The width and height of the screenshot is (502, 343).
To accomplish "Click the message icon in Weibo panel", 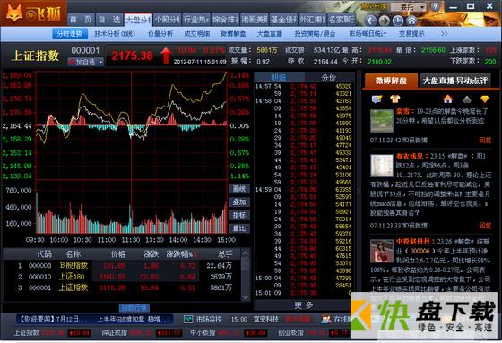I will coord(376,99).
